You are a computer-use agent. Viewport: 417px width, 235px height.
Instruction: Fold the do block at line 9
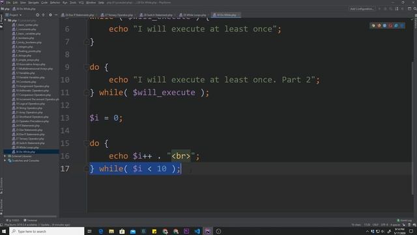86,67
